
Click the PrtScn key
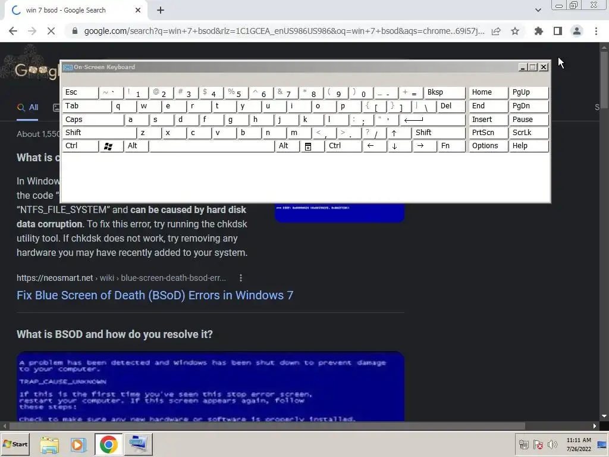tap(488, 133)
